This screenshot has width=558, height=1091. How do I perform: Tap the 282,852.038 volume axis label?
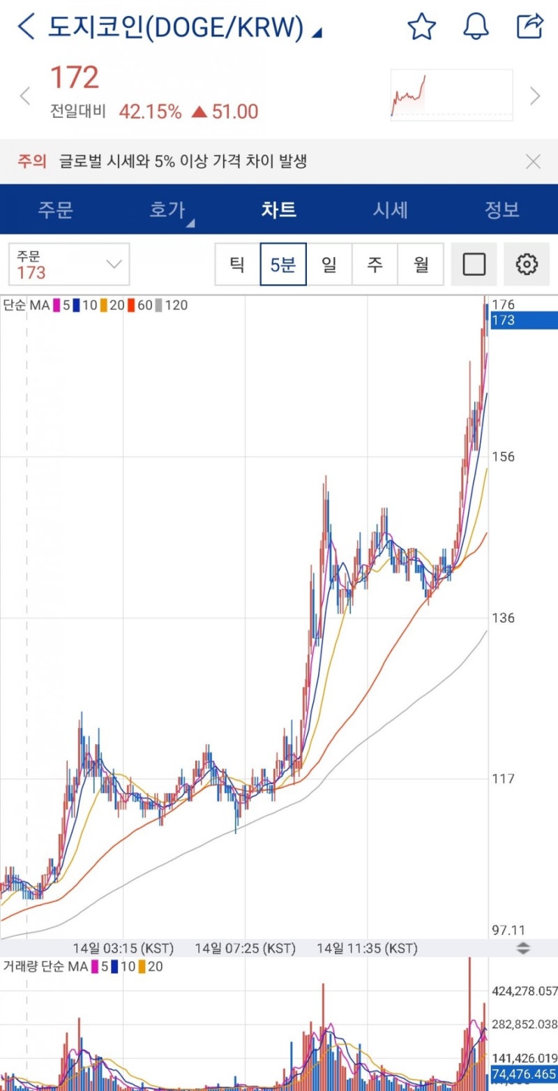coord(525,1024)
